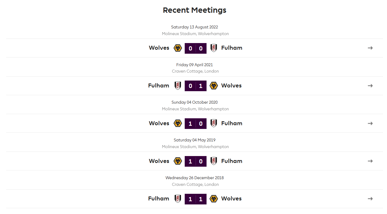Click the 0-0 score box for Wolves v Fulham
The height and width of the screenshot is (214, 387).
[196, 48]
